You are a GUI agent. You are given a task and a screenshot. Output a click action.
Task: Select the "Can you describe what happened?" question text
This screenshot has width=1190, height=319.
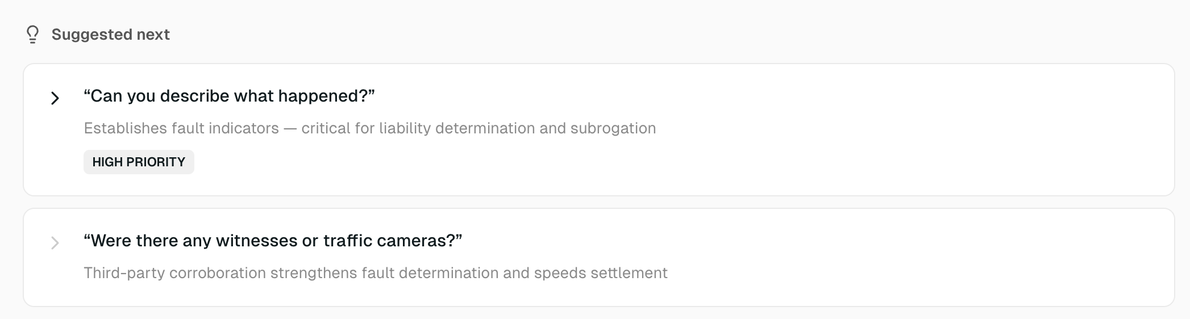[x=229, y=96]
